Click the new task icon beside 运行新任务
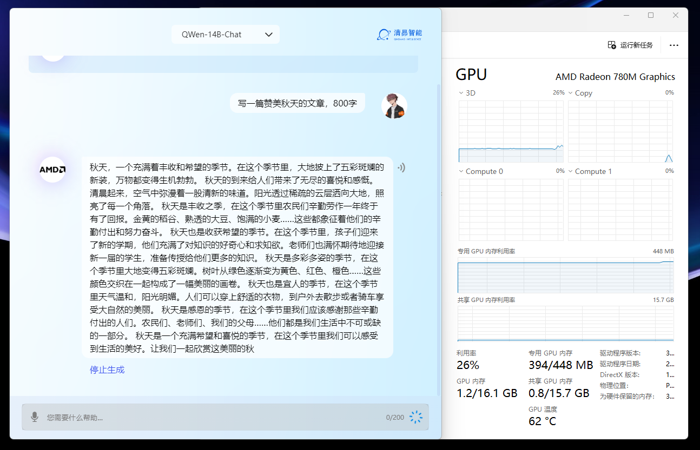 612,45
